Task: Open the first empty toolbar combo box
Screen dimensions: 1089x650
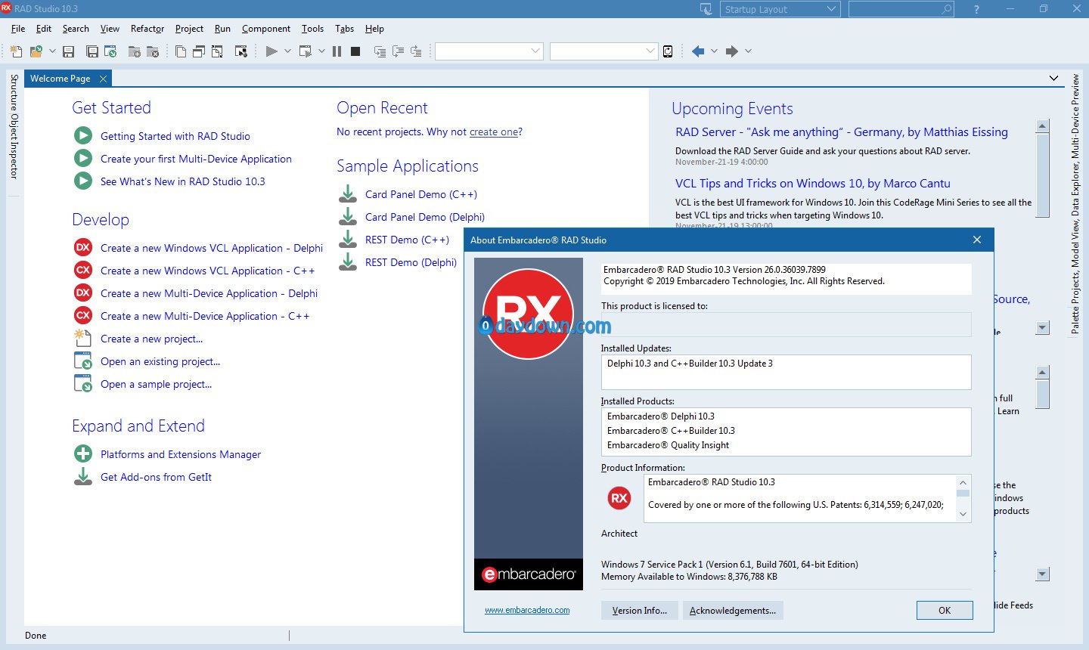Action: click(x=489, y=51)
